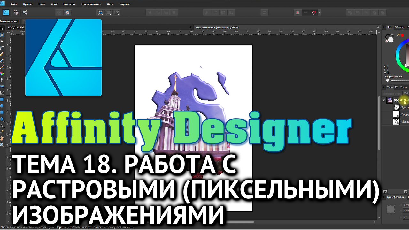This screenshot has height=230, width=409.
Task: Adjust the Непрозрачность slider handle
Action: click(x=387, y=81)
